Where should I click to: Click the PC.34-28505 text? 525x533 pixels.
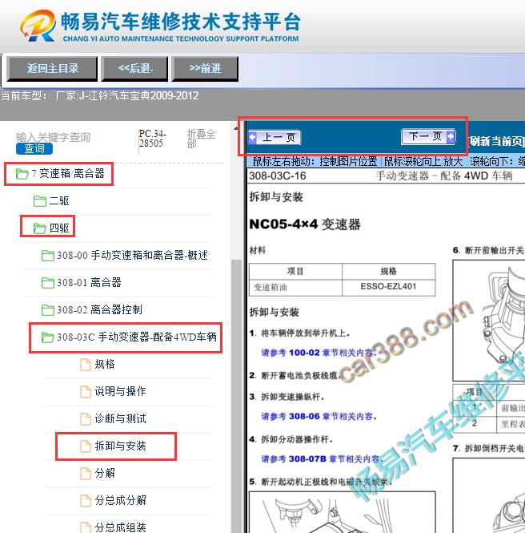(x=152, y=139)
